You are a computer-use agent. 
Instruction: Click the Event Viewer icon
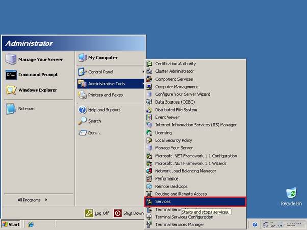(x=149, y=117)
